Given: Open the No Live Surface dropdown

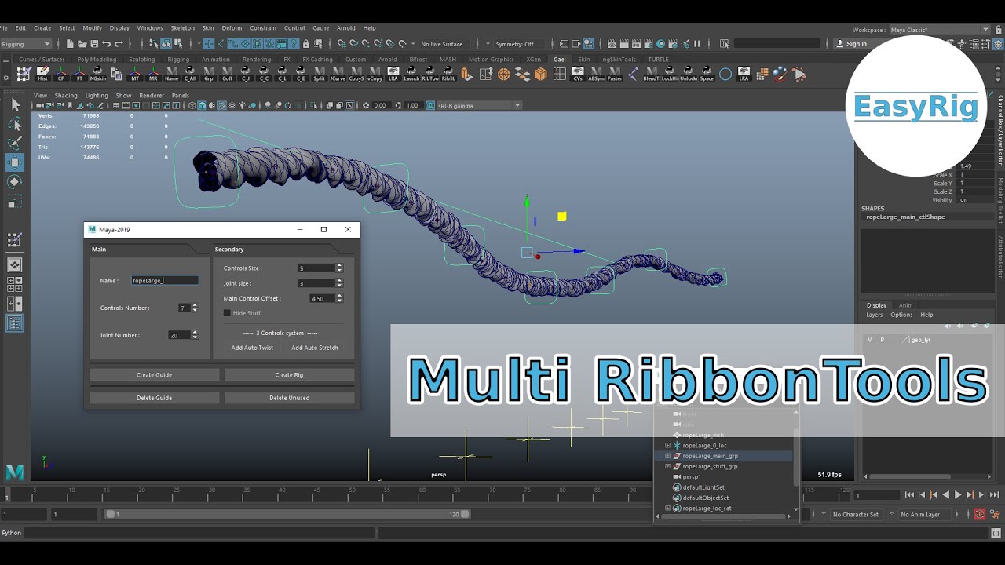Looking at the screenshot, I should (446, 44).
